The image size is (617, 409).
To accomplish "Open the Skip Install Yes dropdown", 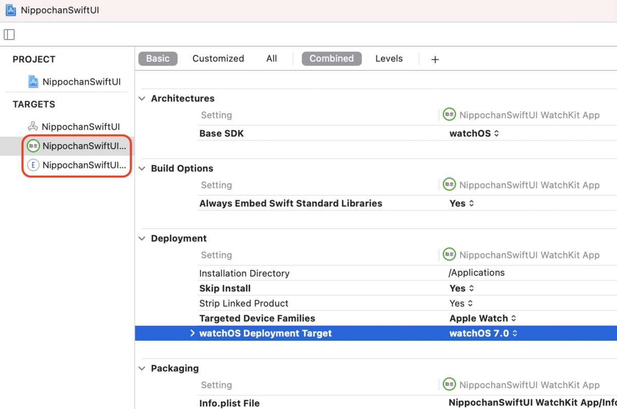I will tap(462, 288).
